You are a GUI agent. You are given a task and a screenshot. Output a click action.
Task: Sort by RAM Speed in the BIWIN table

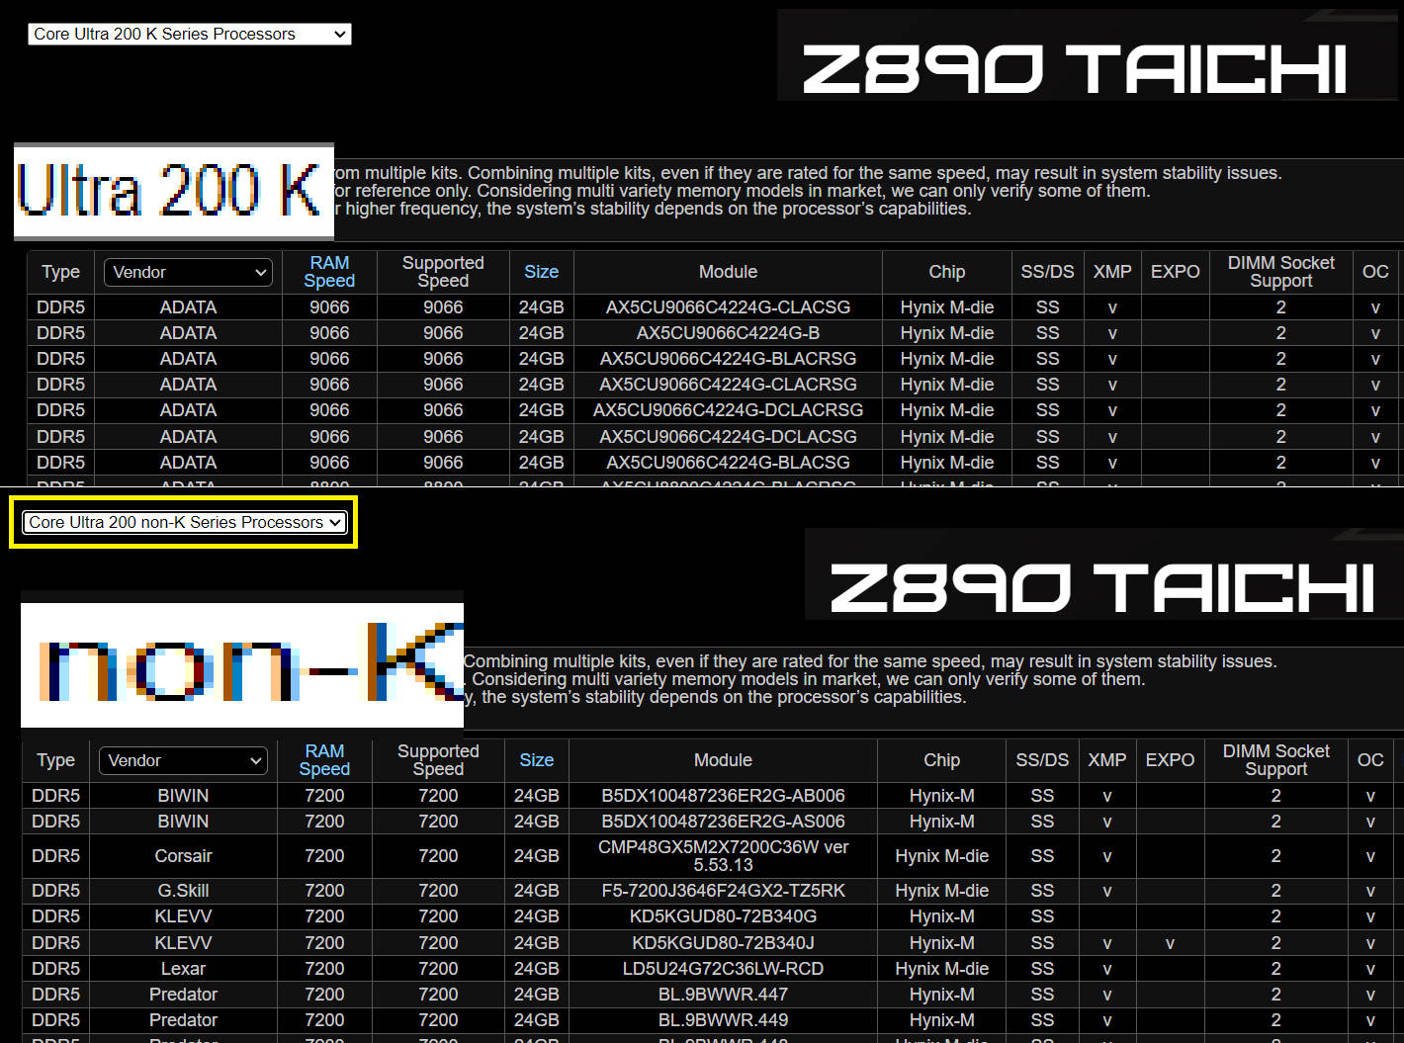(x=324, y=760)
